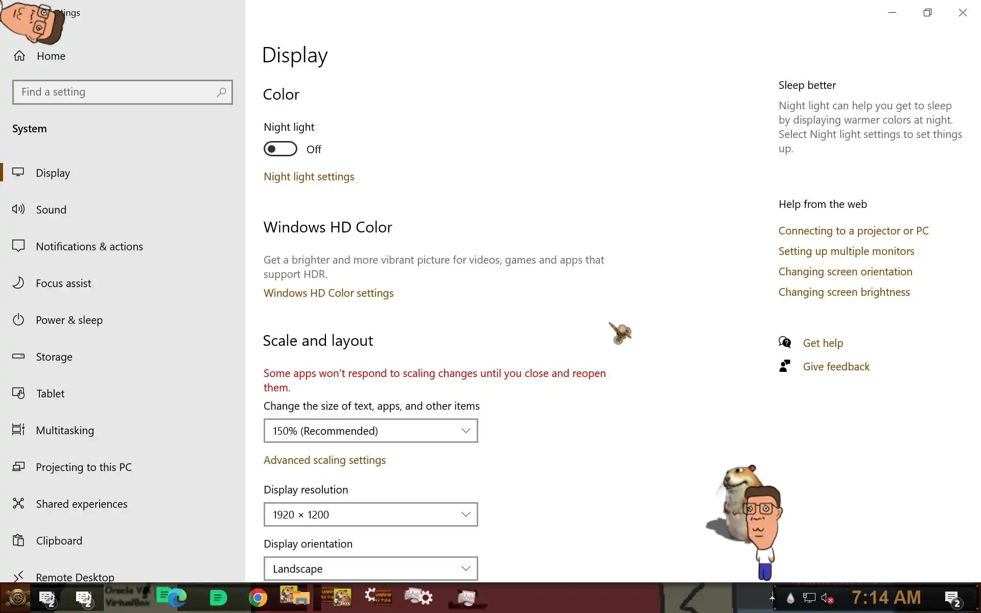Click the Home icon in sidebar
Viewport: 981px width, 613px height.
tap(19, 56)
